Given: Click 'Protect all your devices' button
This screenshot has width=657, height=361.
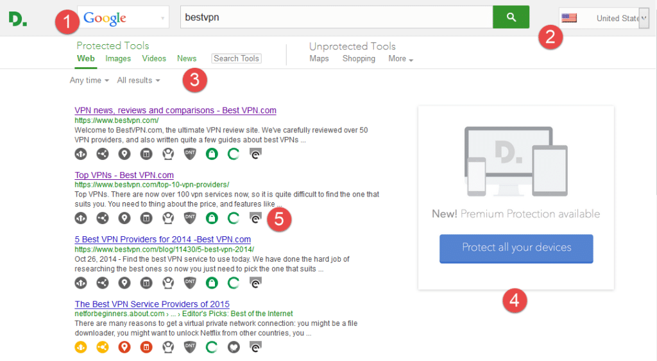Looking at the screenshot, I should pos(516,248).
